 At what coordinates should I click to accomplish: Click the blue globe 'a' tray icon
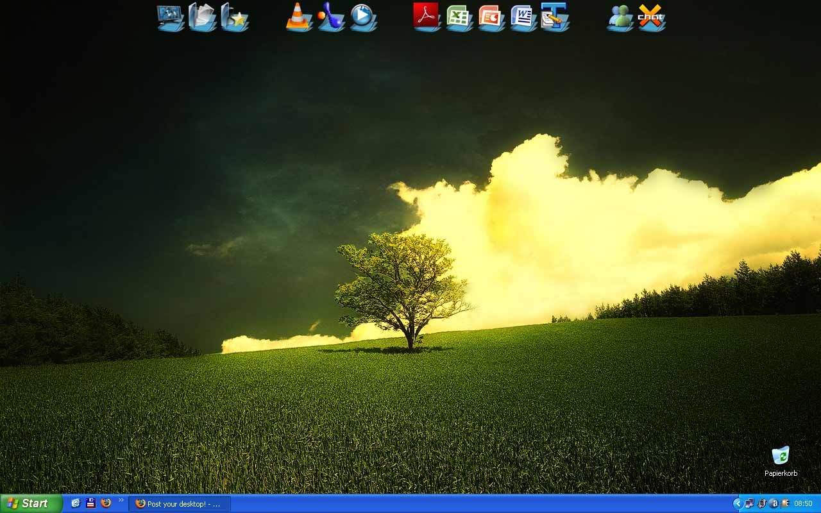tap(774, 504)
